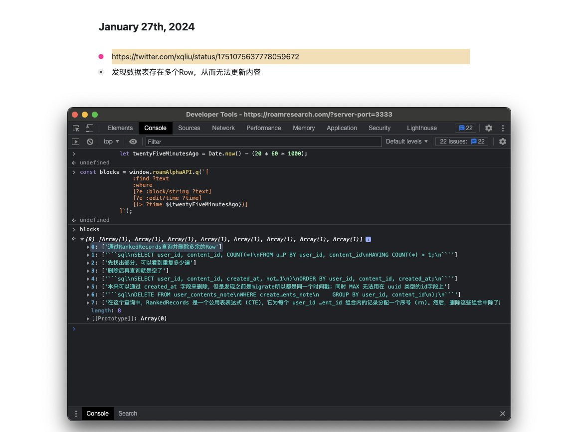Show the console sidebar panel icon
The height and width of the screenshot is (432, 573).
76,142
